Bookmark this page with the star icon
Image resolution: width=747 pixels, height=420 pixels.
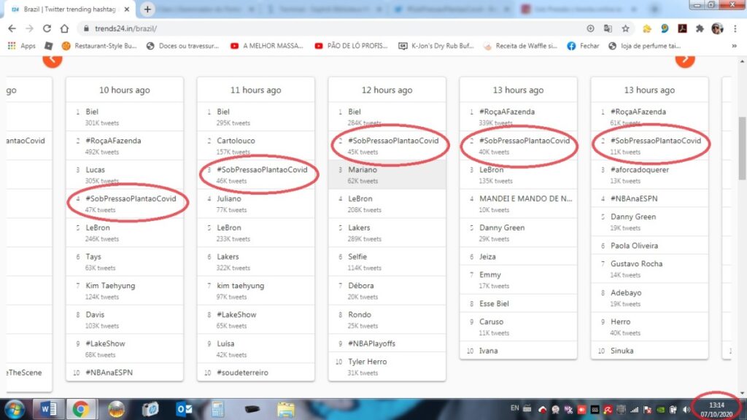[625, 28]
